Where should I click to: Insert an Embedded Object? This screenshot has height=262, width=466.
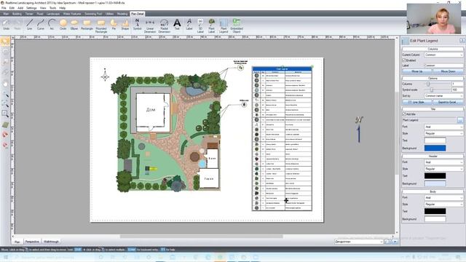(x=237, y=26)
